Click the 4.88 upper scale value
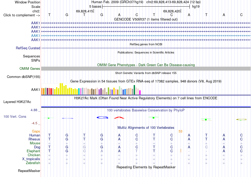Image resolution: width=251 pixels, height=177 pixels. click(34, 110)
